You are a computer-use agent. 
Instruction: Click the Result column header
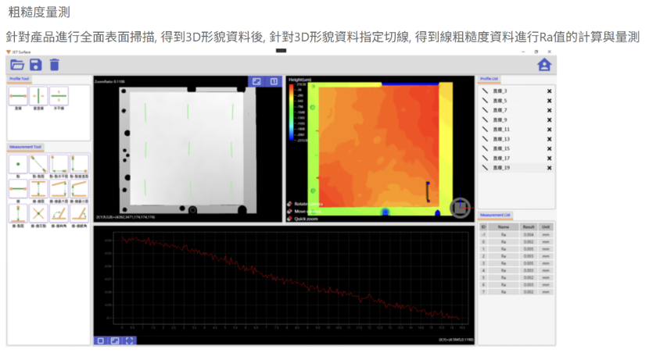529,227
